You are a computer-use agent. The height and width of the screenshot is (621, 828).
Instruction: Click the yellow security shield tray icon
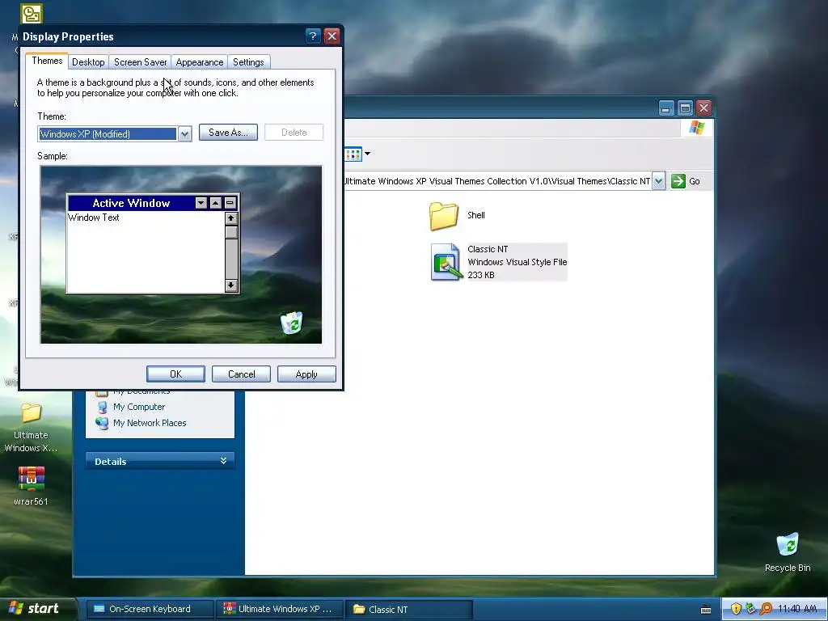(x=736, y=609)
